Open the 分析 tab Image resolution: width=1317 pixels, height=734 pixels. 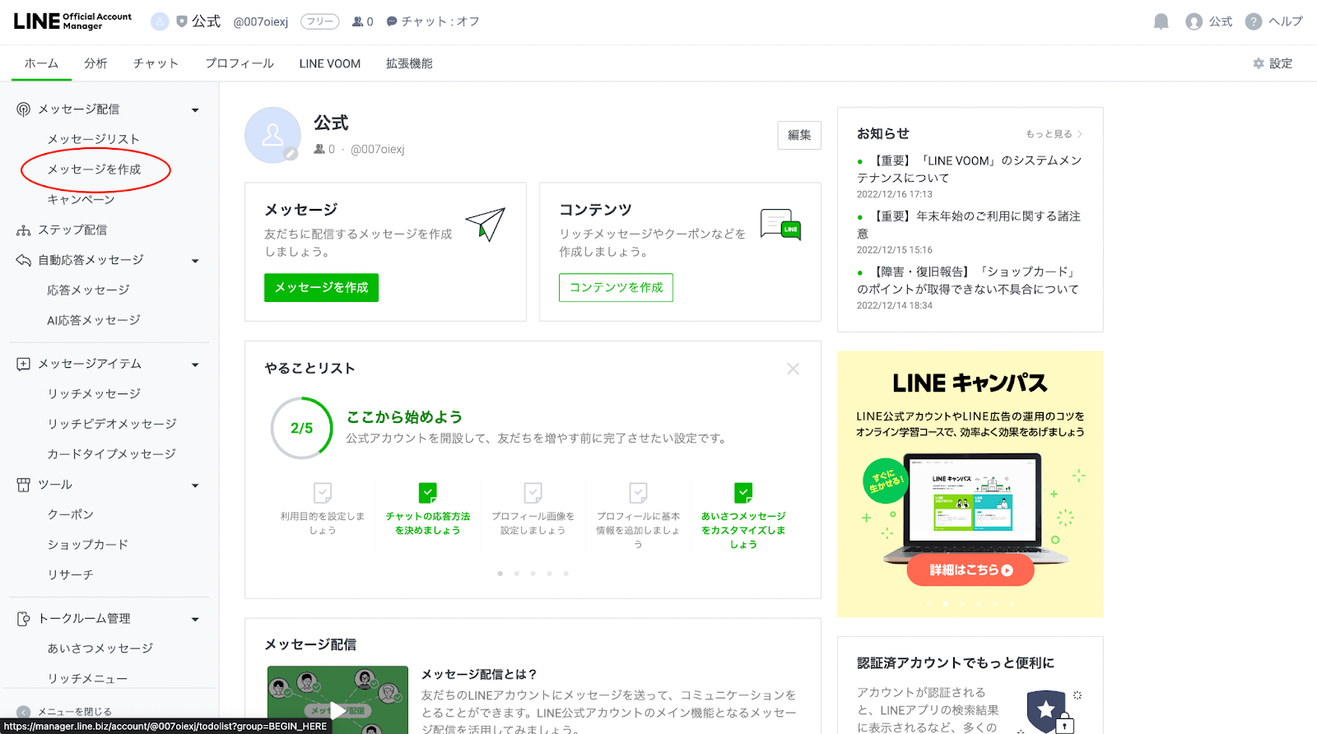tap(95, 63)
